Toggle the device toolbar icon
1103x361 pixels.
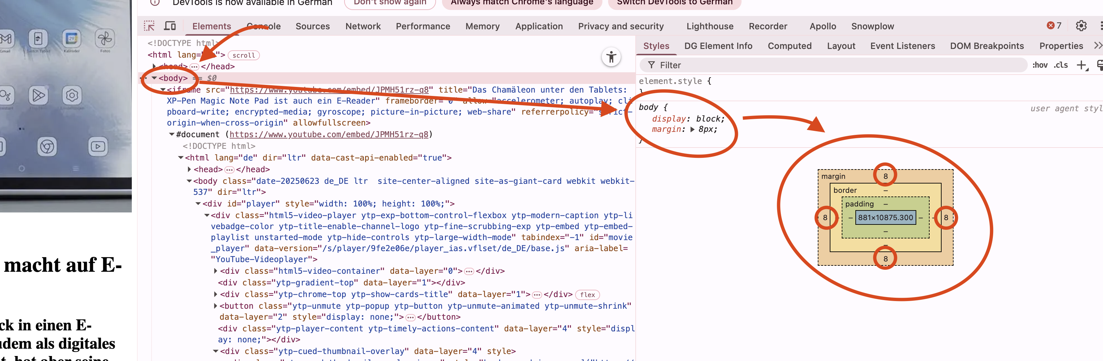click(x=170, y=26)
